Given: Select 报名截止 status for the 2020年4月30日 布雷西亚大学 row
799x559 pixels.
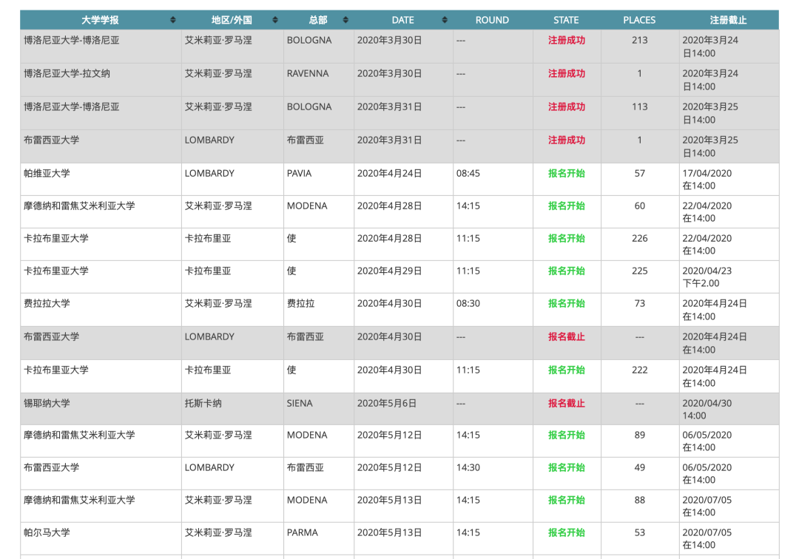Looking at the screenshot, I should (566, 336).
